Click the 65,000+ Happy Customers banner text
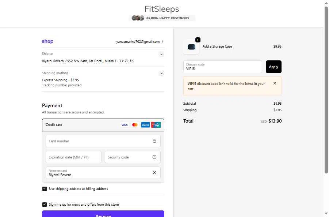Image resolution: width=329 pixels, height=217 pixels. [168, 18]
